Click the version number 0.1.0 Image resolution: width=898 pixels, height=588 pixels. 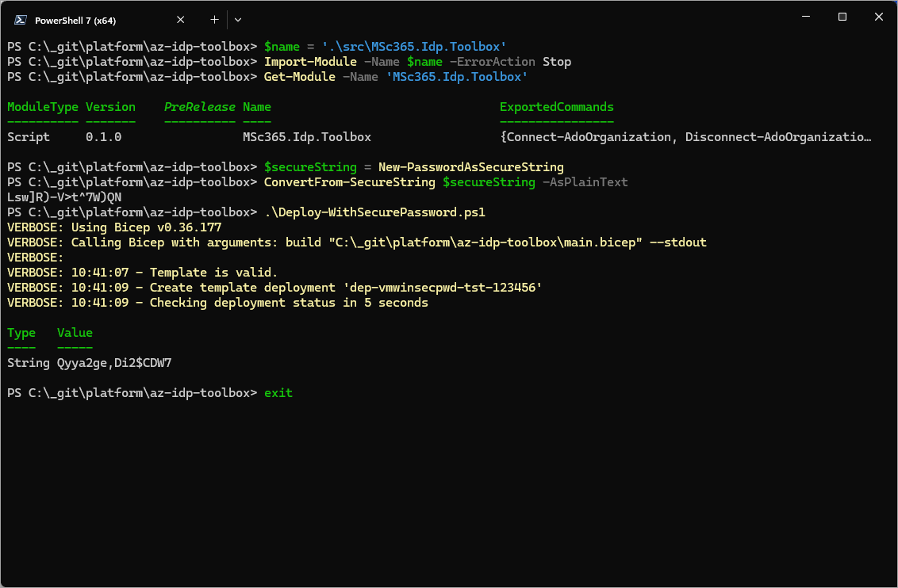[x=103, y=137]
